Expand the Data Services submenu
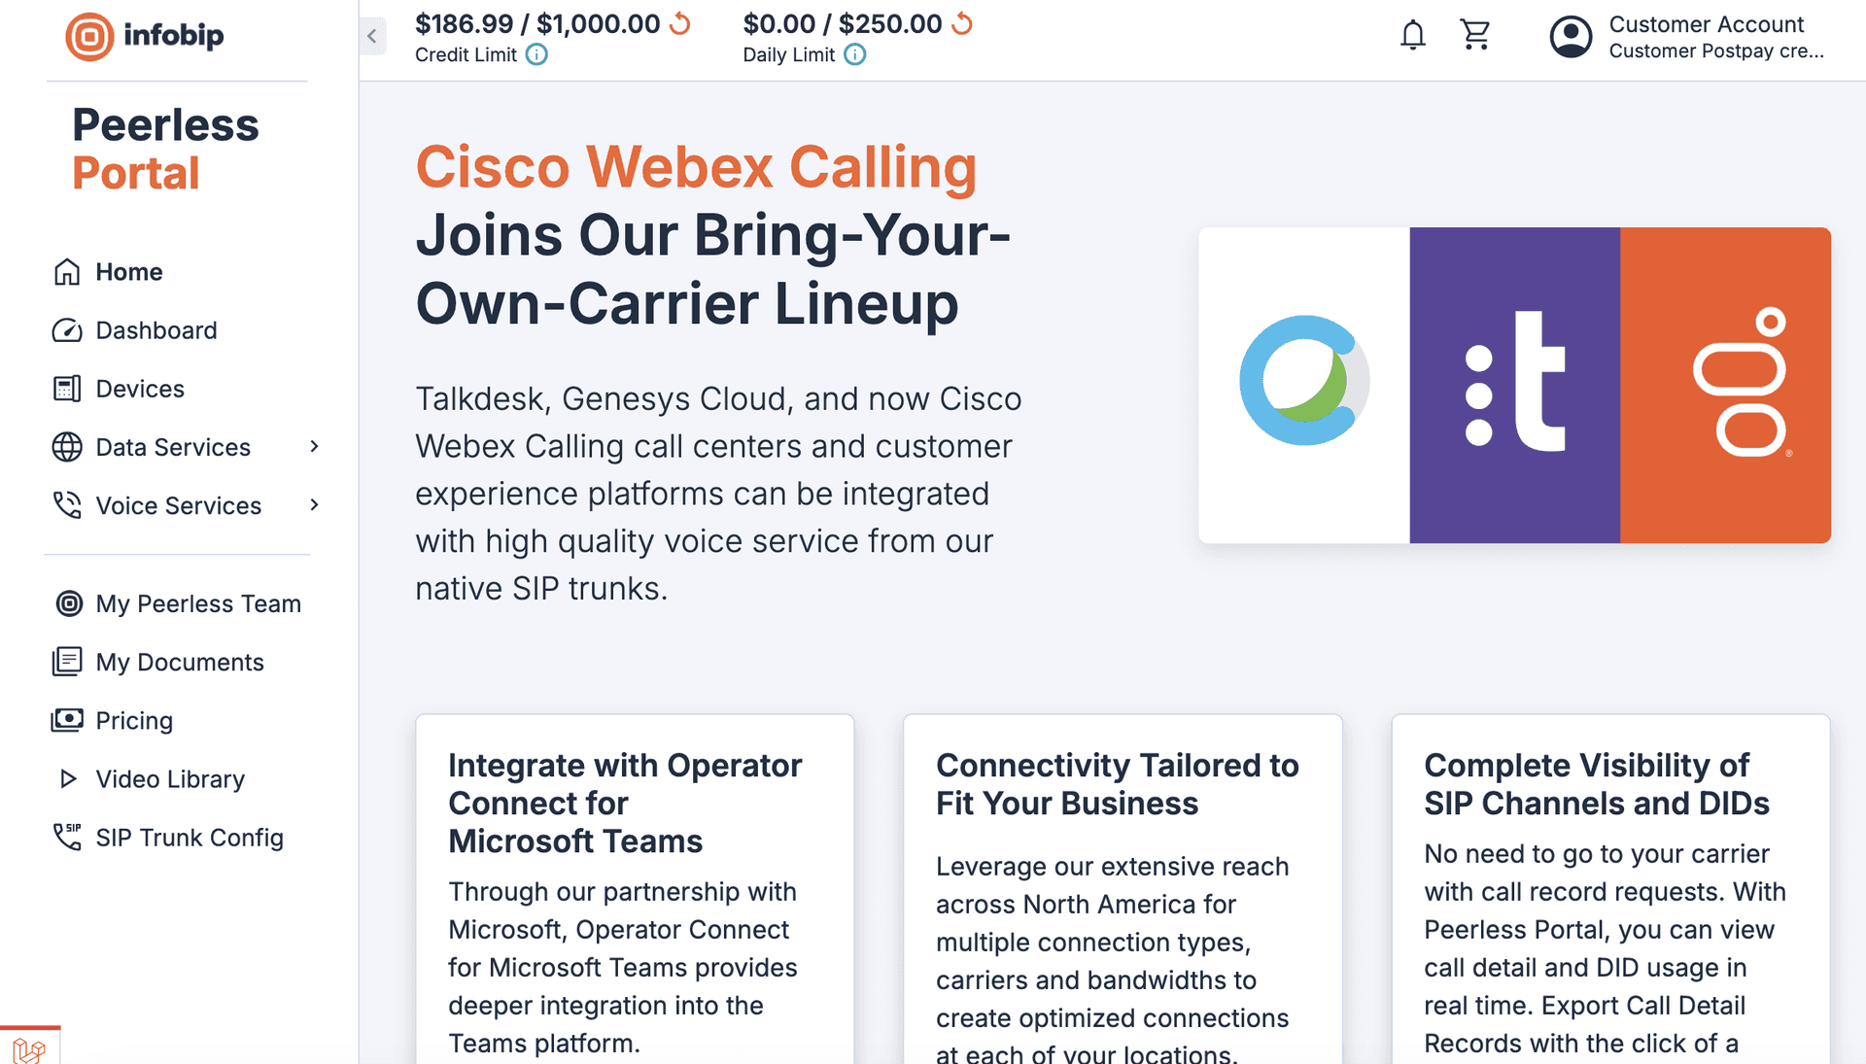1866x1064 pixels. pos(314,447)
